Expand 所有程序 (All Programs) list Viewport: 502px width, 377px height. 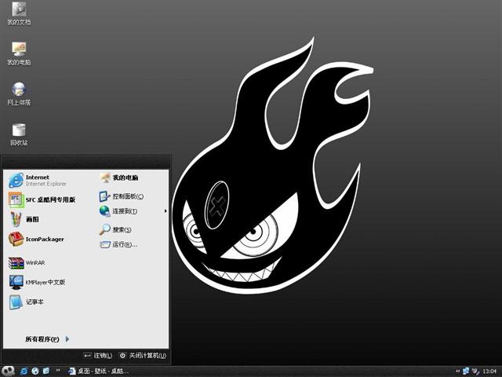[47, 339]
